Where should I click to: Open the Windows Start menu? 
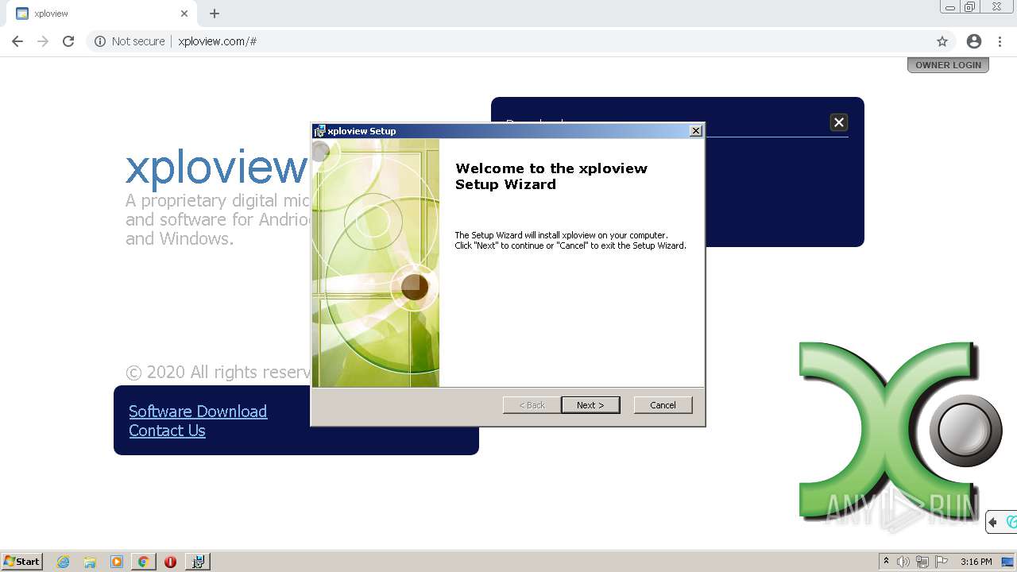click(22, 562)
